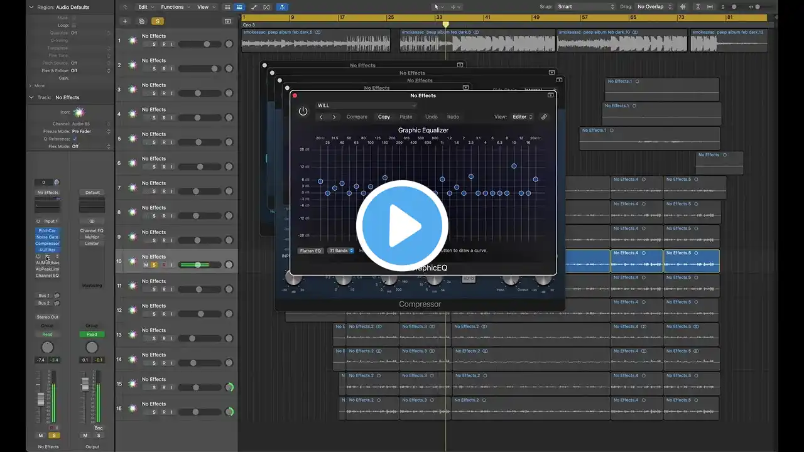Toggle the Graphic EQ plugin power button
This screenshot has height=452, width=804.
point(303,111)
